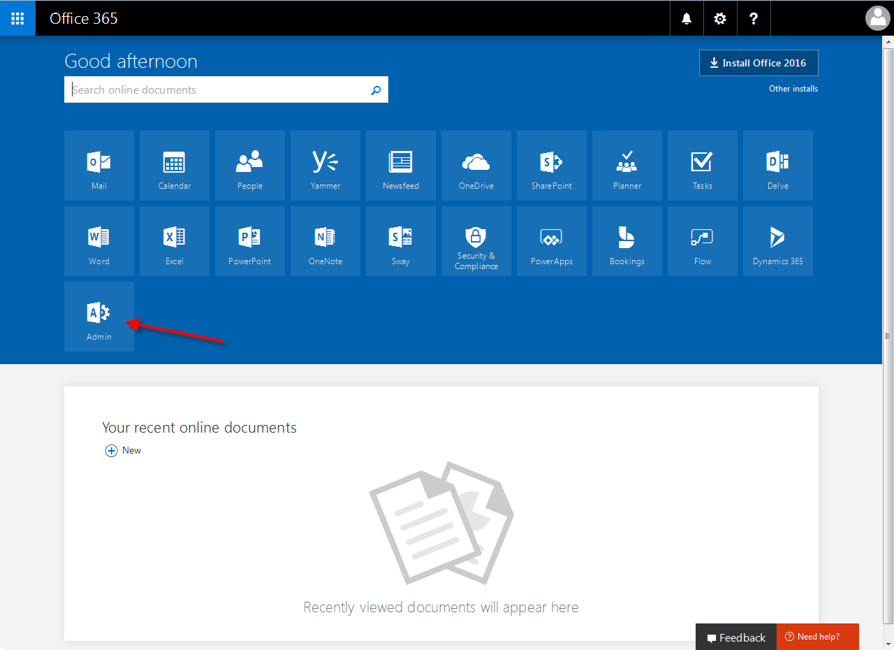
Task: Launch the Yammer app tile
Action: (x=325, y=166)
